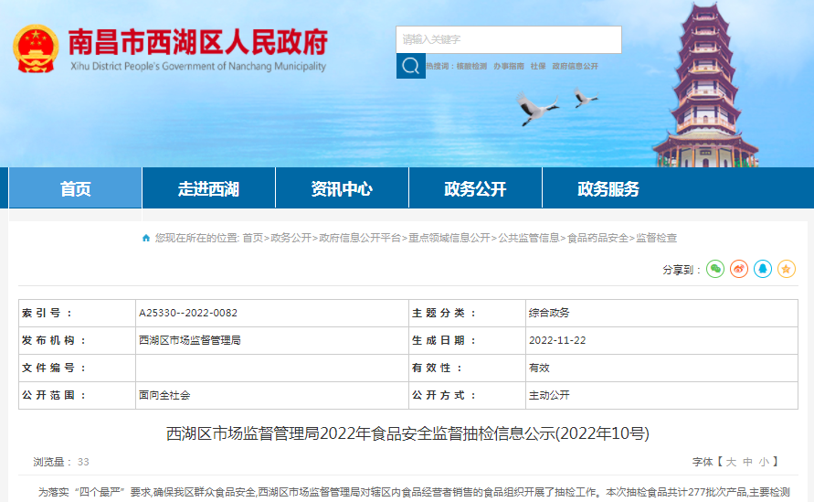Click the magnifier search icon button
The width and height of the screenshot is (814, 502).
click(x=410, y=66)
